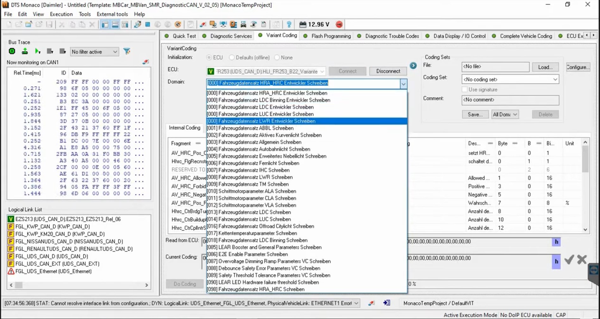Click the large X icon beside Current Coding
Image resolution: width=600 pixels, height=319 pixels.
[582, 260]
